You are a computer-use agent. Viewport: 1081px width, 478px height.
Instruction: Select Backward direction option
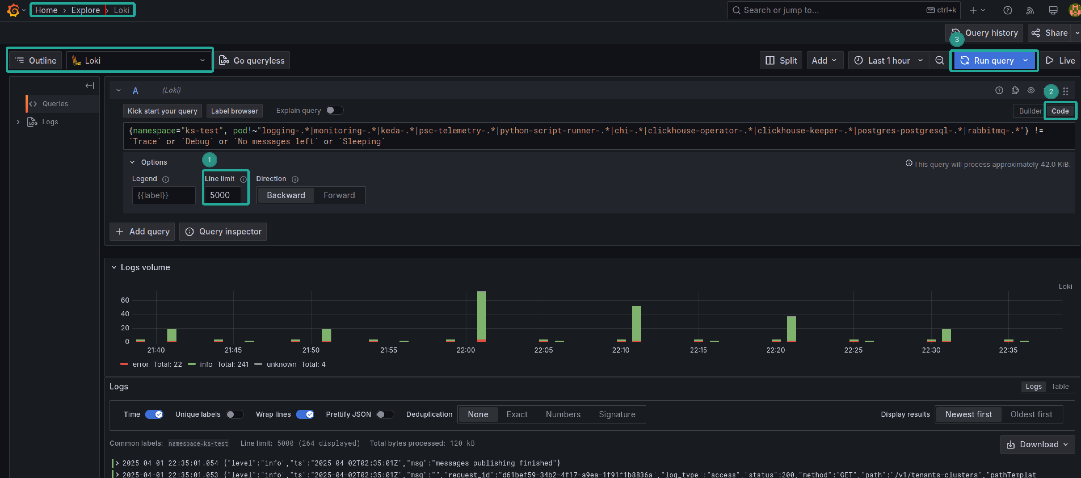[x=286, y=195]
